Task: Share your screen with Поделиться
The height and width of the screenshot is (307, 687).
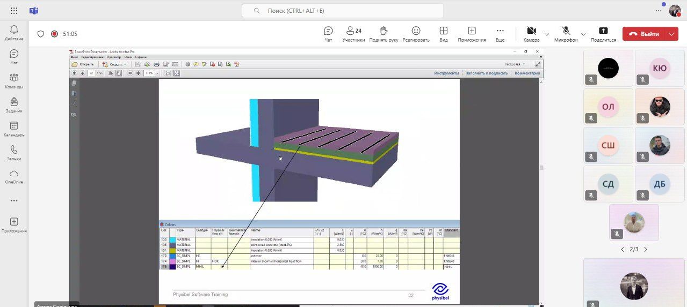Action: click(603, 34)
